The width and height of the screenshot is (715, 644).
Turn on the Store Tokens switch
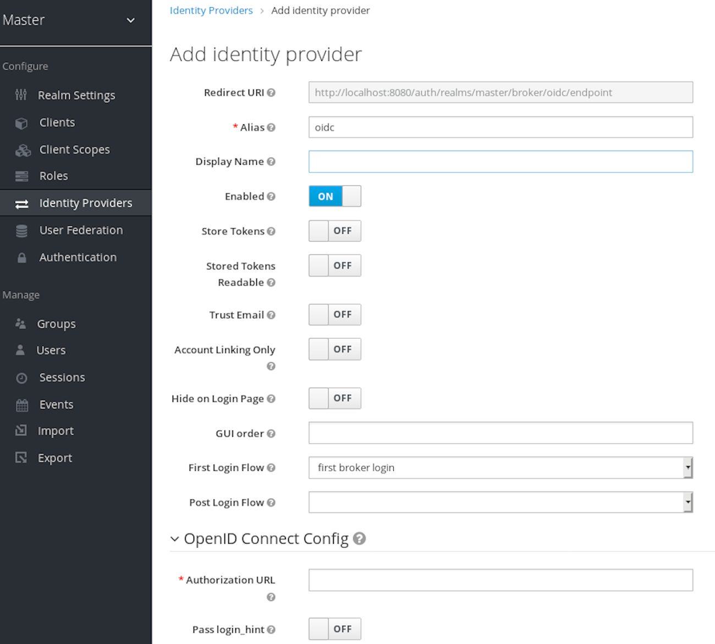click(335, 231)
